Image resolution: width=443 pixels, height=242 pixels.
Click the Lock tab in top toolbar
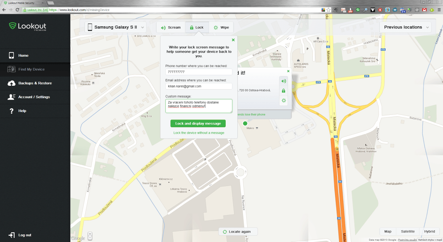[x=197, y=27]
